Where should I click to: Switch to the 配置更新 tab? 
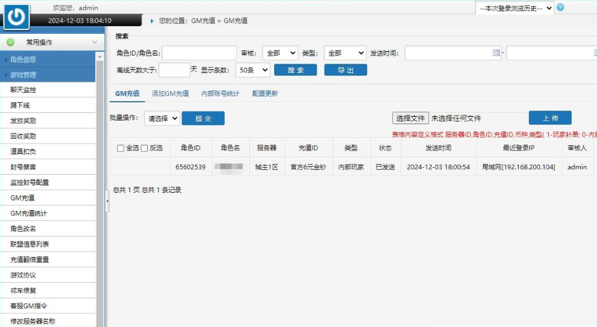click(265, 94)
